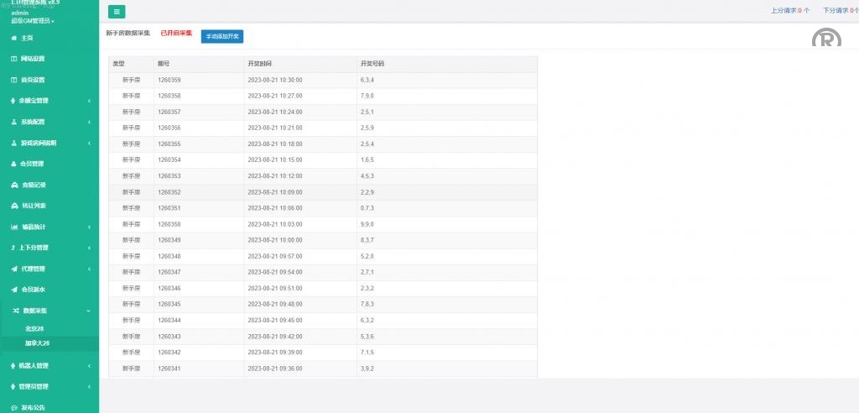Click the paper plane icon beside 会员返水
Image resolution: width=859 pixels, height=413 pixels.
(13, 290)
